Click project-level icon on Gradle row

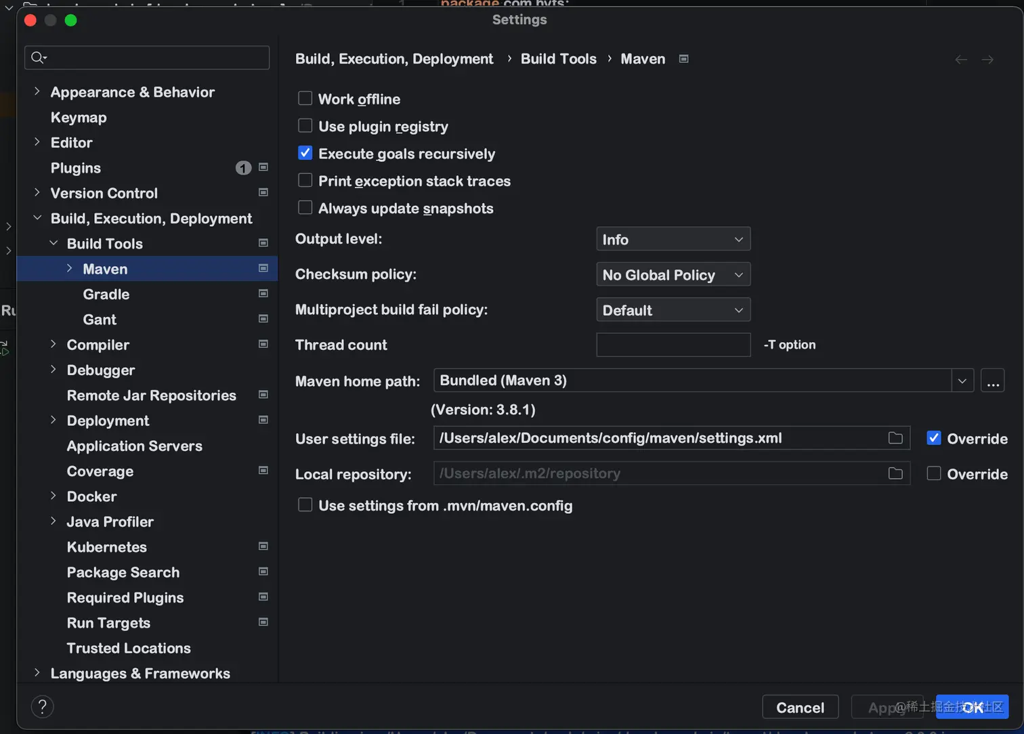[263, 293]
